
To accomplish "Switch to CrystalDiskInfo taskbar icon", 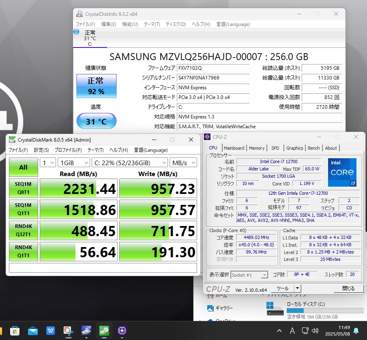I will 86,331.
